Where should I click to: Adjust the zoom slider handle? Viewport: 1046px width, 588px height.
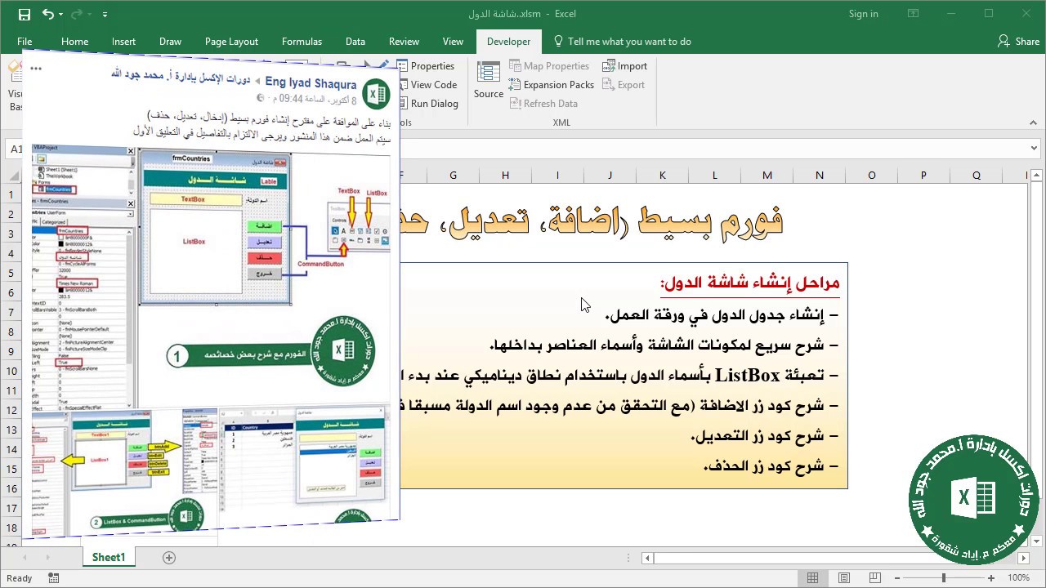pyautogui.click(x=944, y=578)
